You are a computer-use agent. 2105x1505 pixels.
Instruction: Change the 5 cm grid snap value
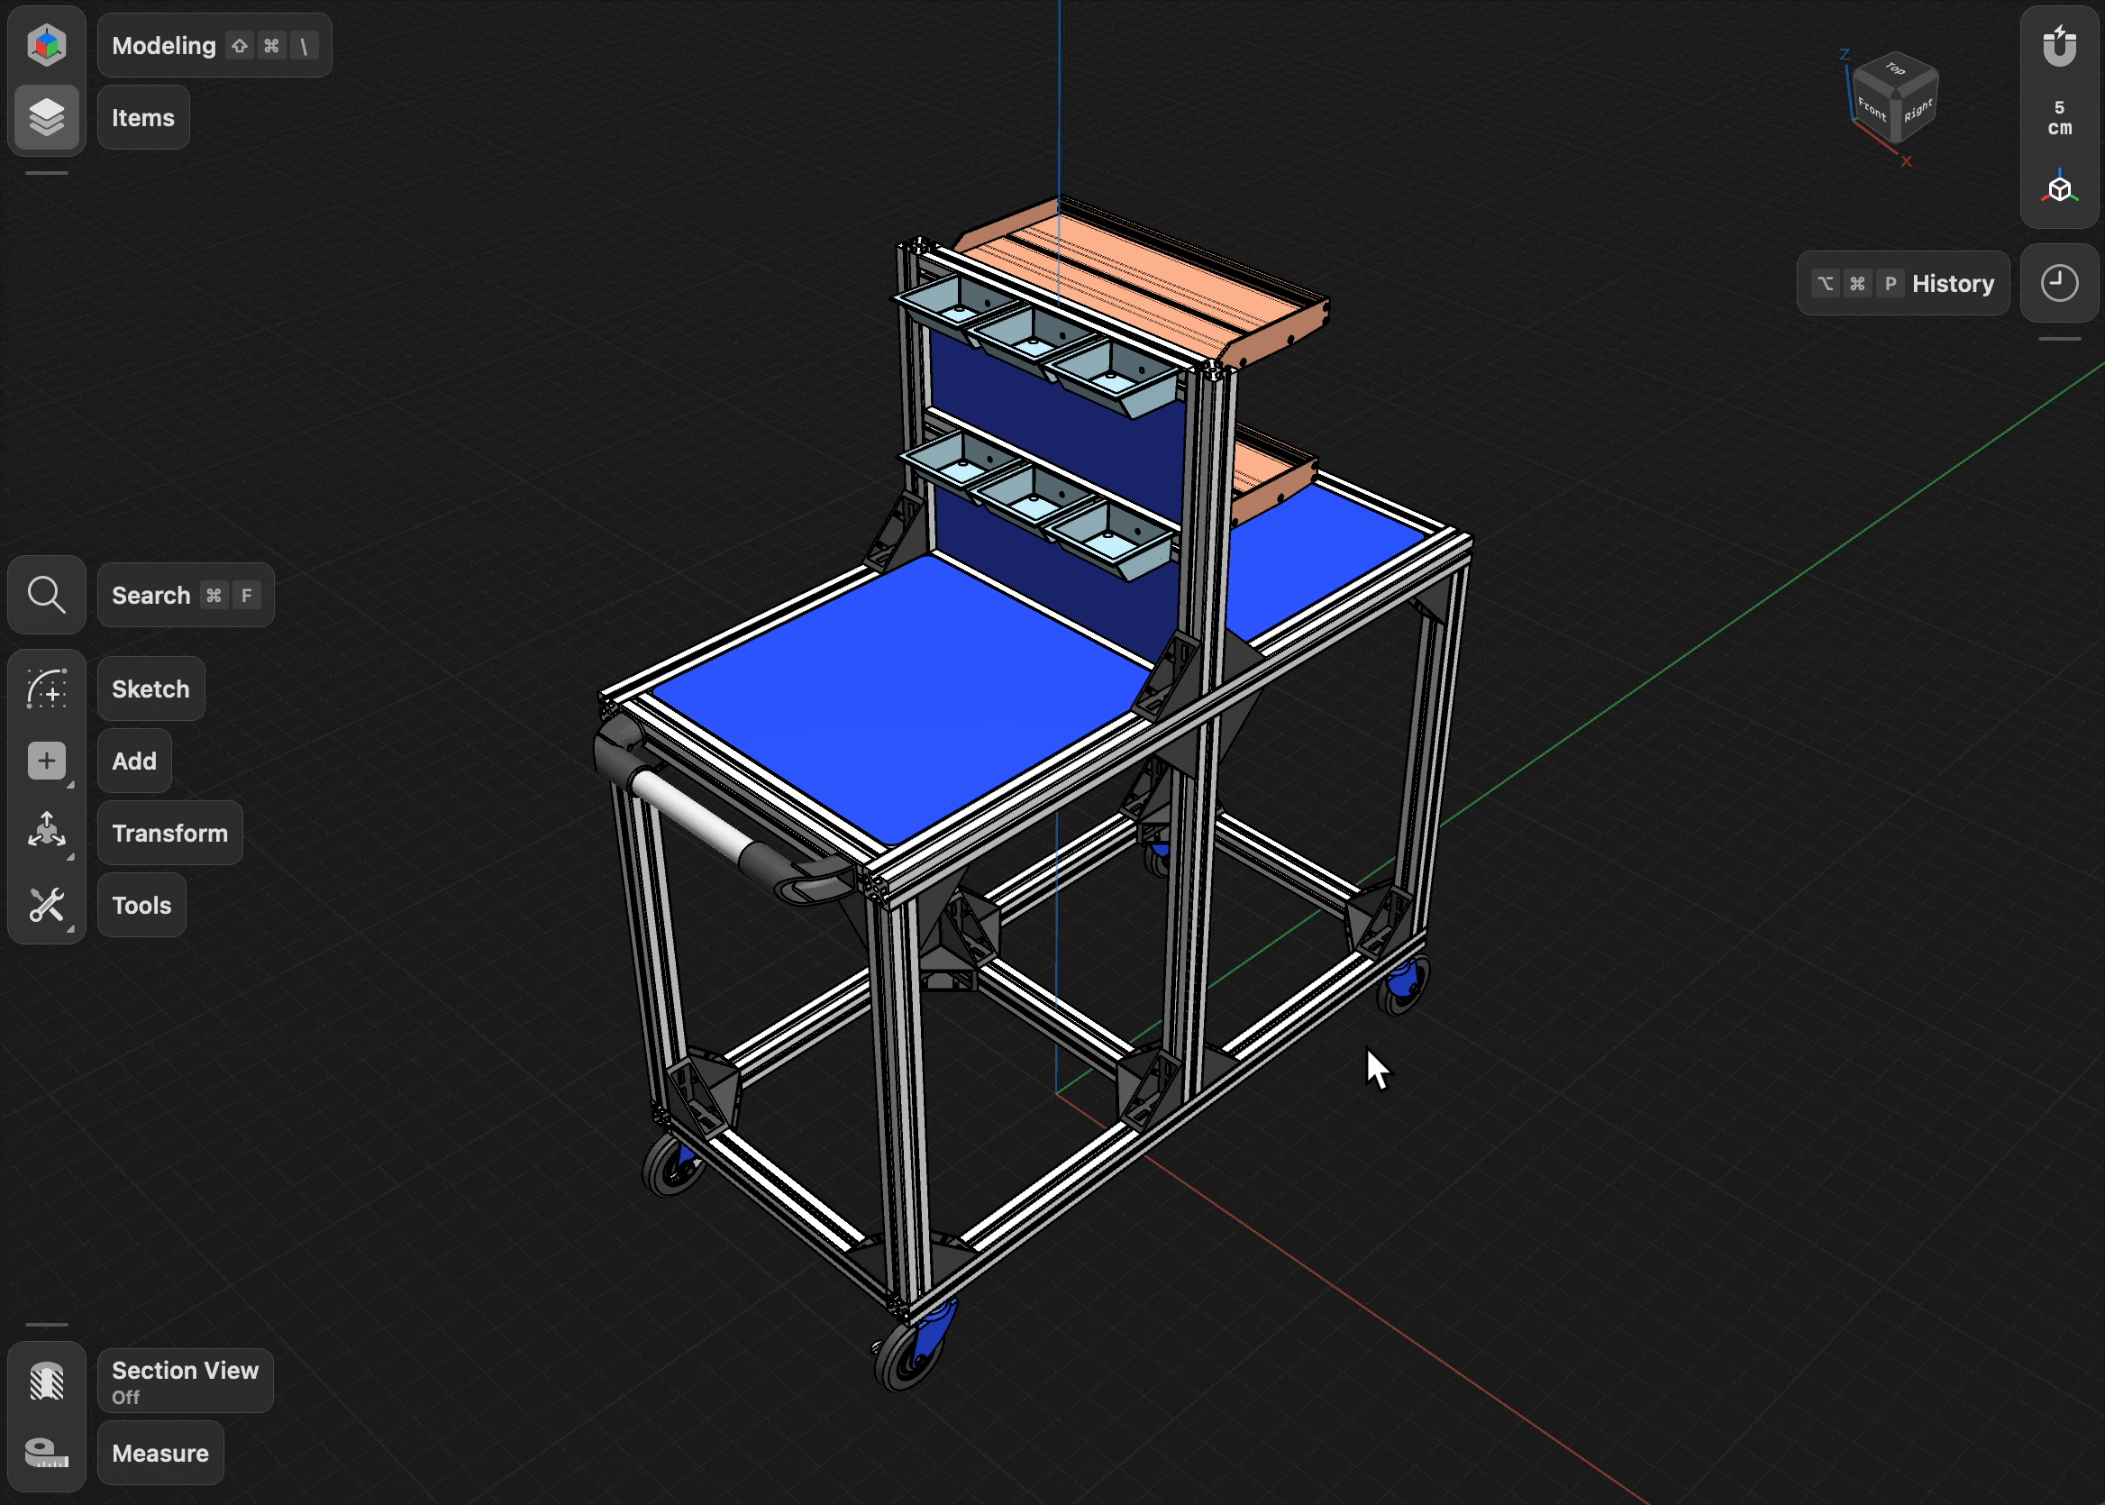coord(2060,118)
